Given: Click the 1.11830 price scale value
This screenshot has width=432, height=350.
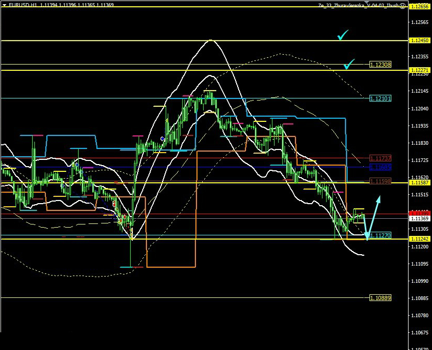Looking at the screenshot, I should click(420, 143).
